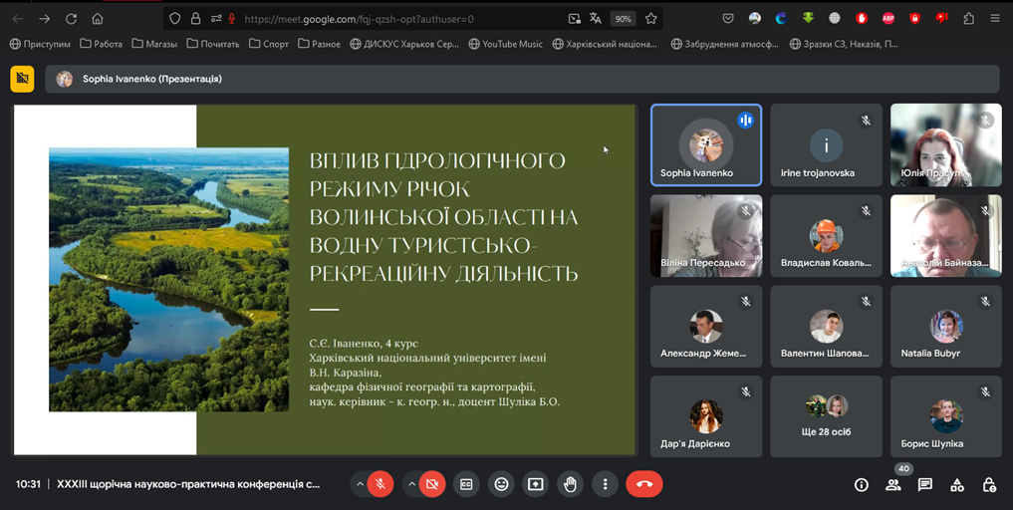Expand video settings arrow beside camera
Screen dimensions: 1013x510
(x=411, y=484)
